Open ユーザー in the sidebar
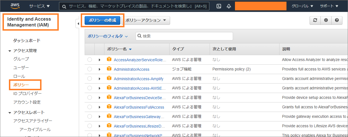The width and height of the screenshot is (348, 137). (x=21, y=68)
